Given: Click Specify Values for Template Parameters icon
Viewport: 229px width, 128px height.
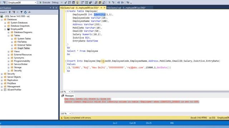Looking at the screenshot, I should 128,2.
